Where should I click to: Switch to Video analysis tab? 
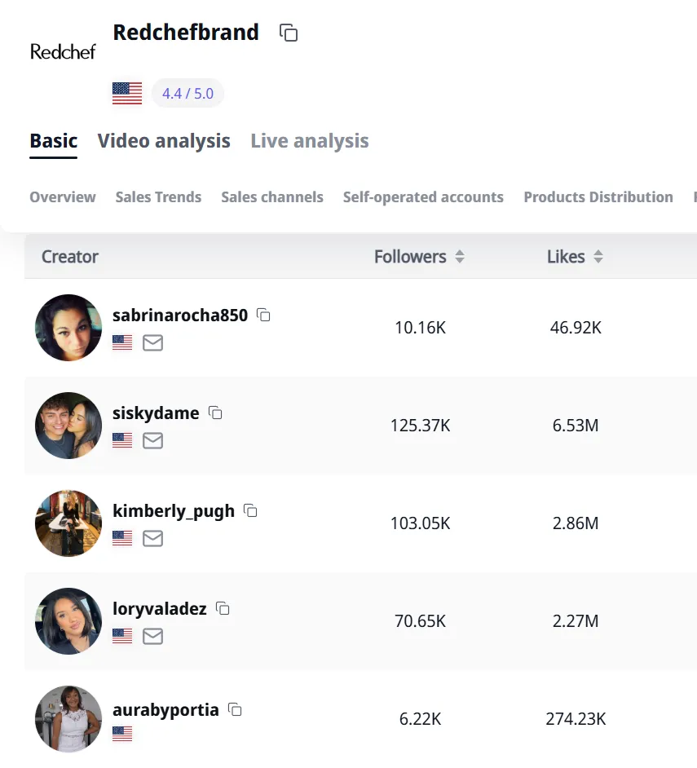tap(164, 141)
